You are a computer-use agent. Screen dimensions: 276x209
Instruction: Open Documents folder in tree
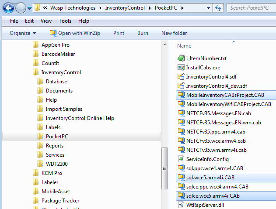pyautogui.click(x=59, y=91)
